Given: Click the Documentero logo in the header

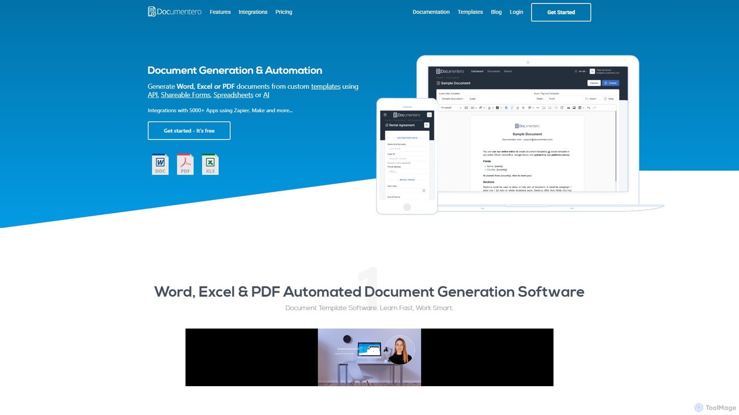Looking at the screenshot, I should (174, 12).
